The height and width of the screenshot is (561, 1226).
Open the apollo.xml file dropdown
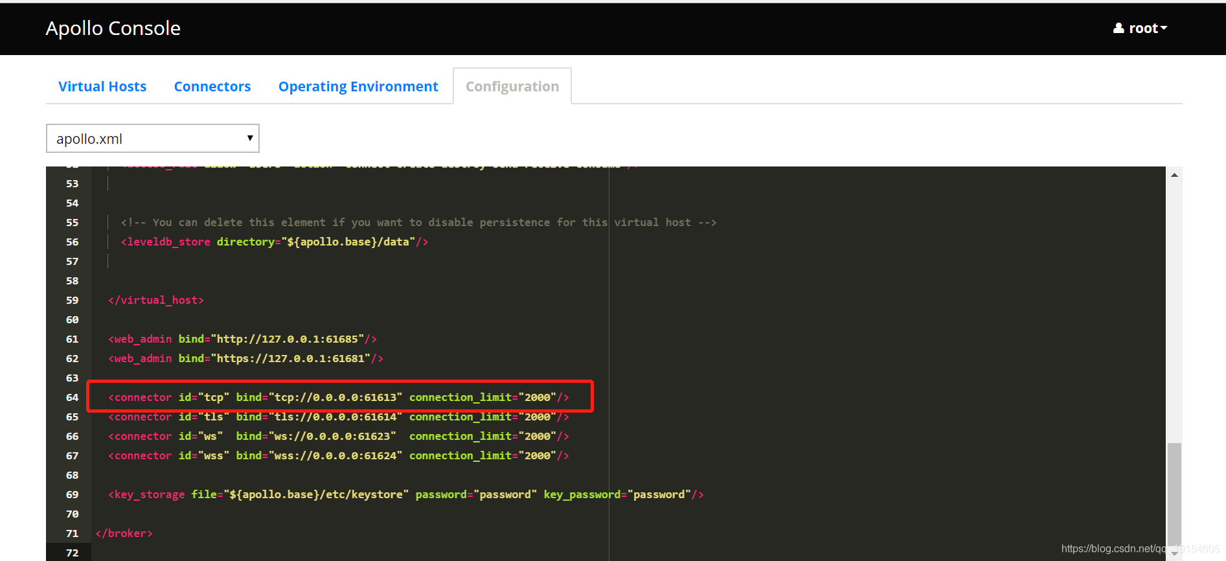[x=153, y=139]
